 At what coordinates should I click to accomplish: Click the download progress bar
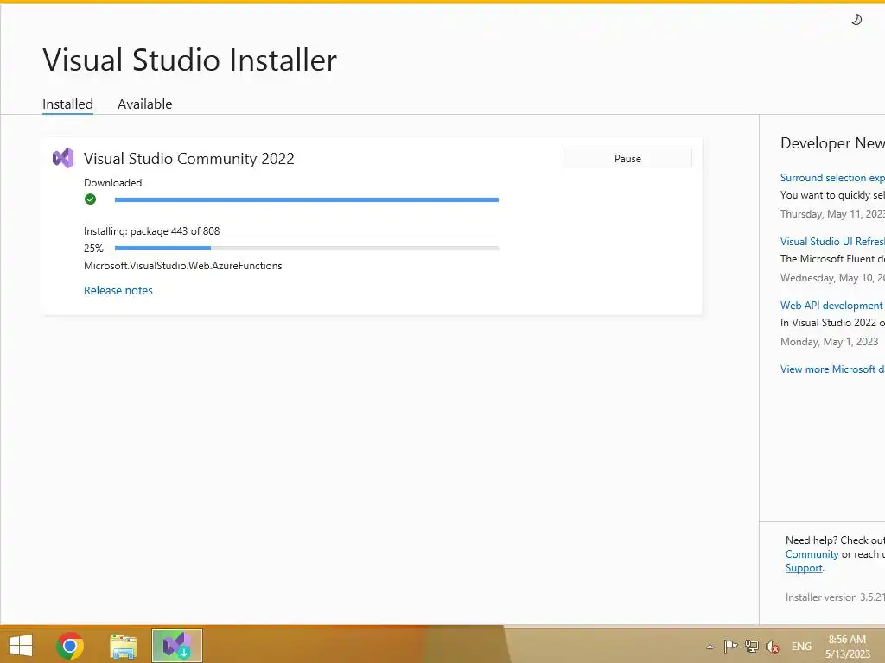click(x=307, y=199)
